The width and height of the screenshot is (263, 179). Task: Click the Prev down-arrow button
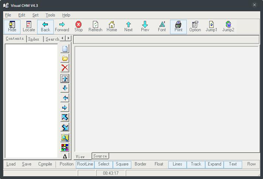(x=145, y=27)
